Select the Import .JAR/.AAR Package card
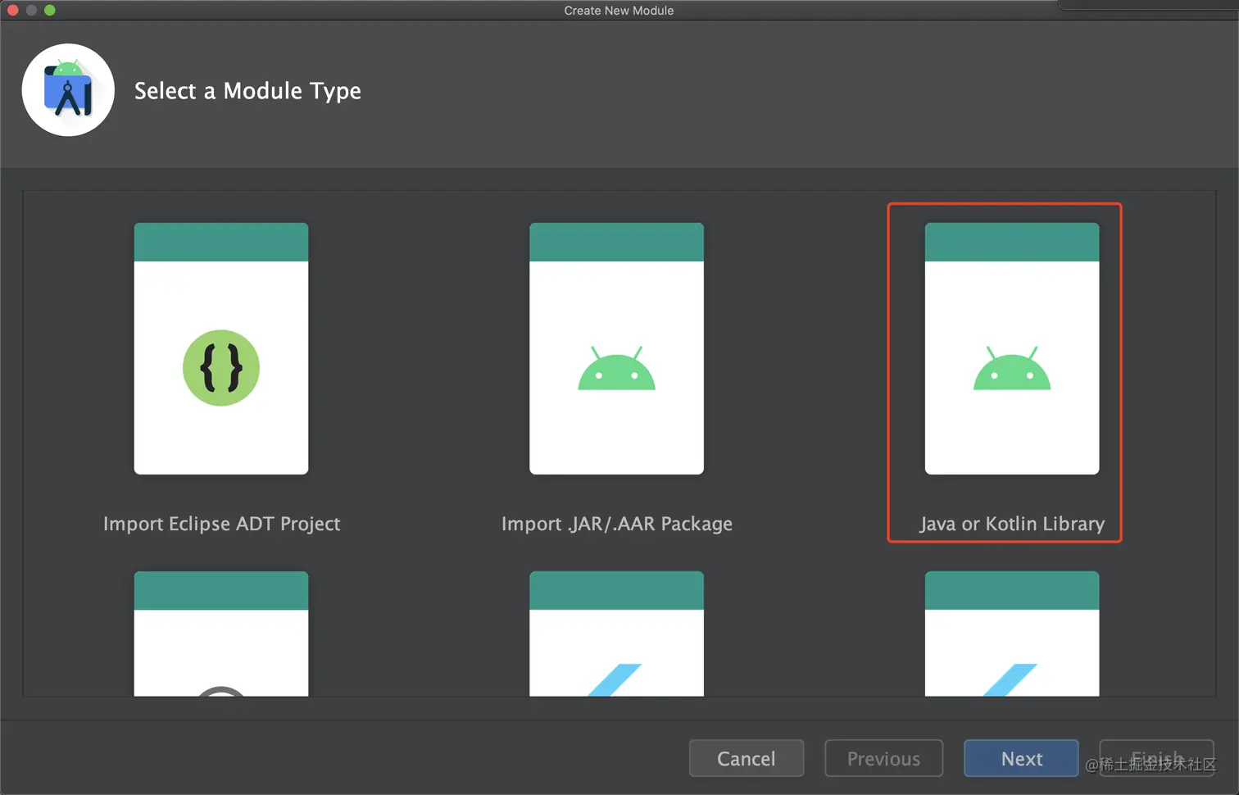The image size is (1239, 795). (616, 348)
